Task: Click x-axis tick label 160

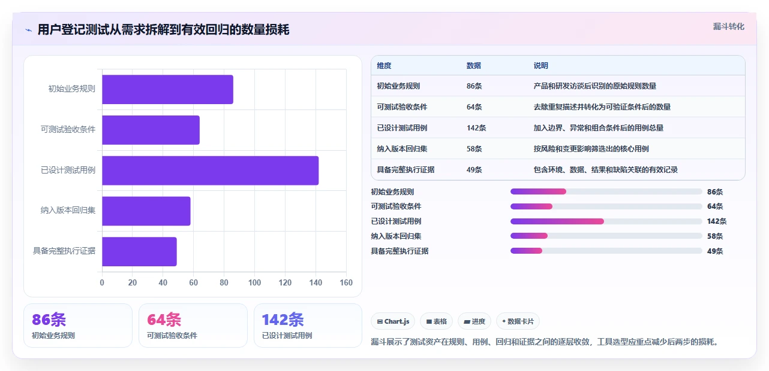Action: pos(346,283)
